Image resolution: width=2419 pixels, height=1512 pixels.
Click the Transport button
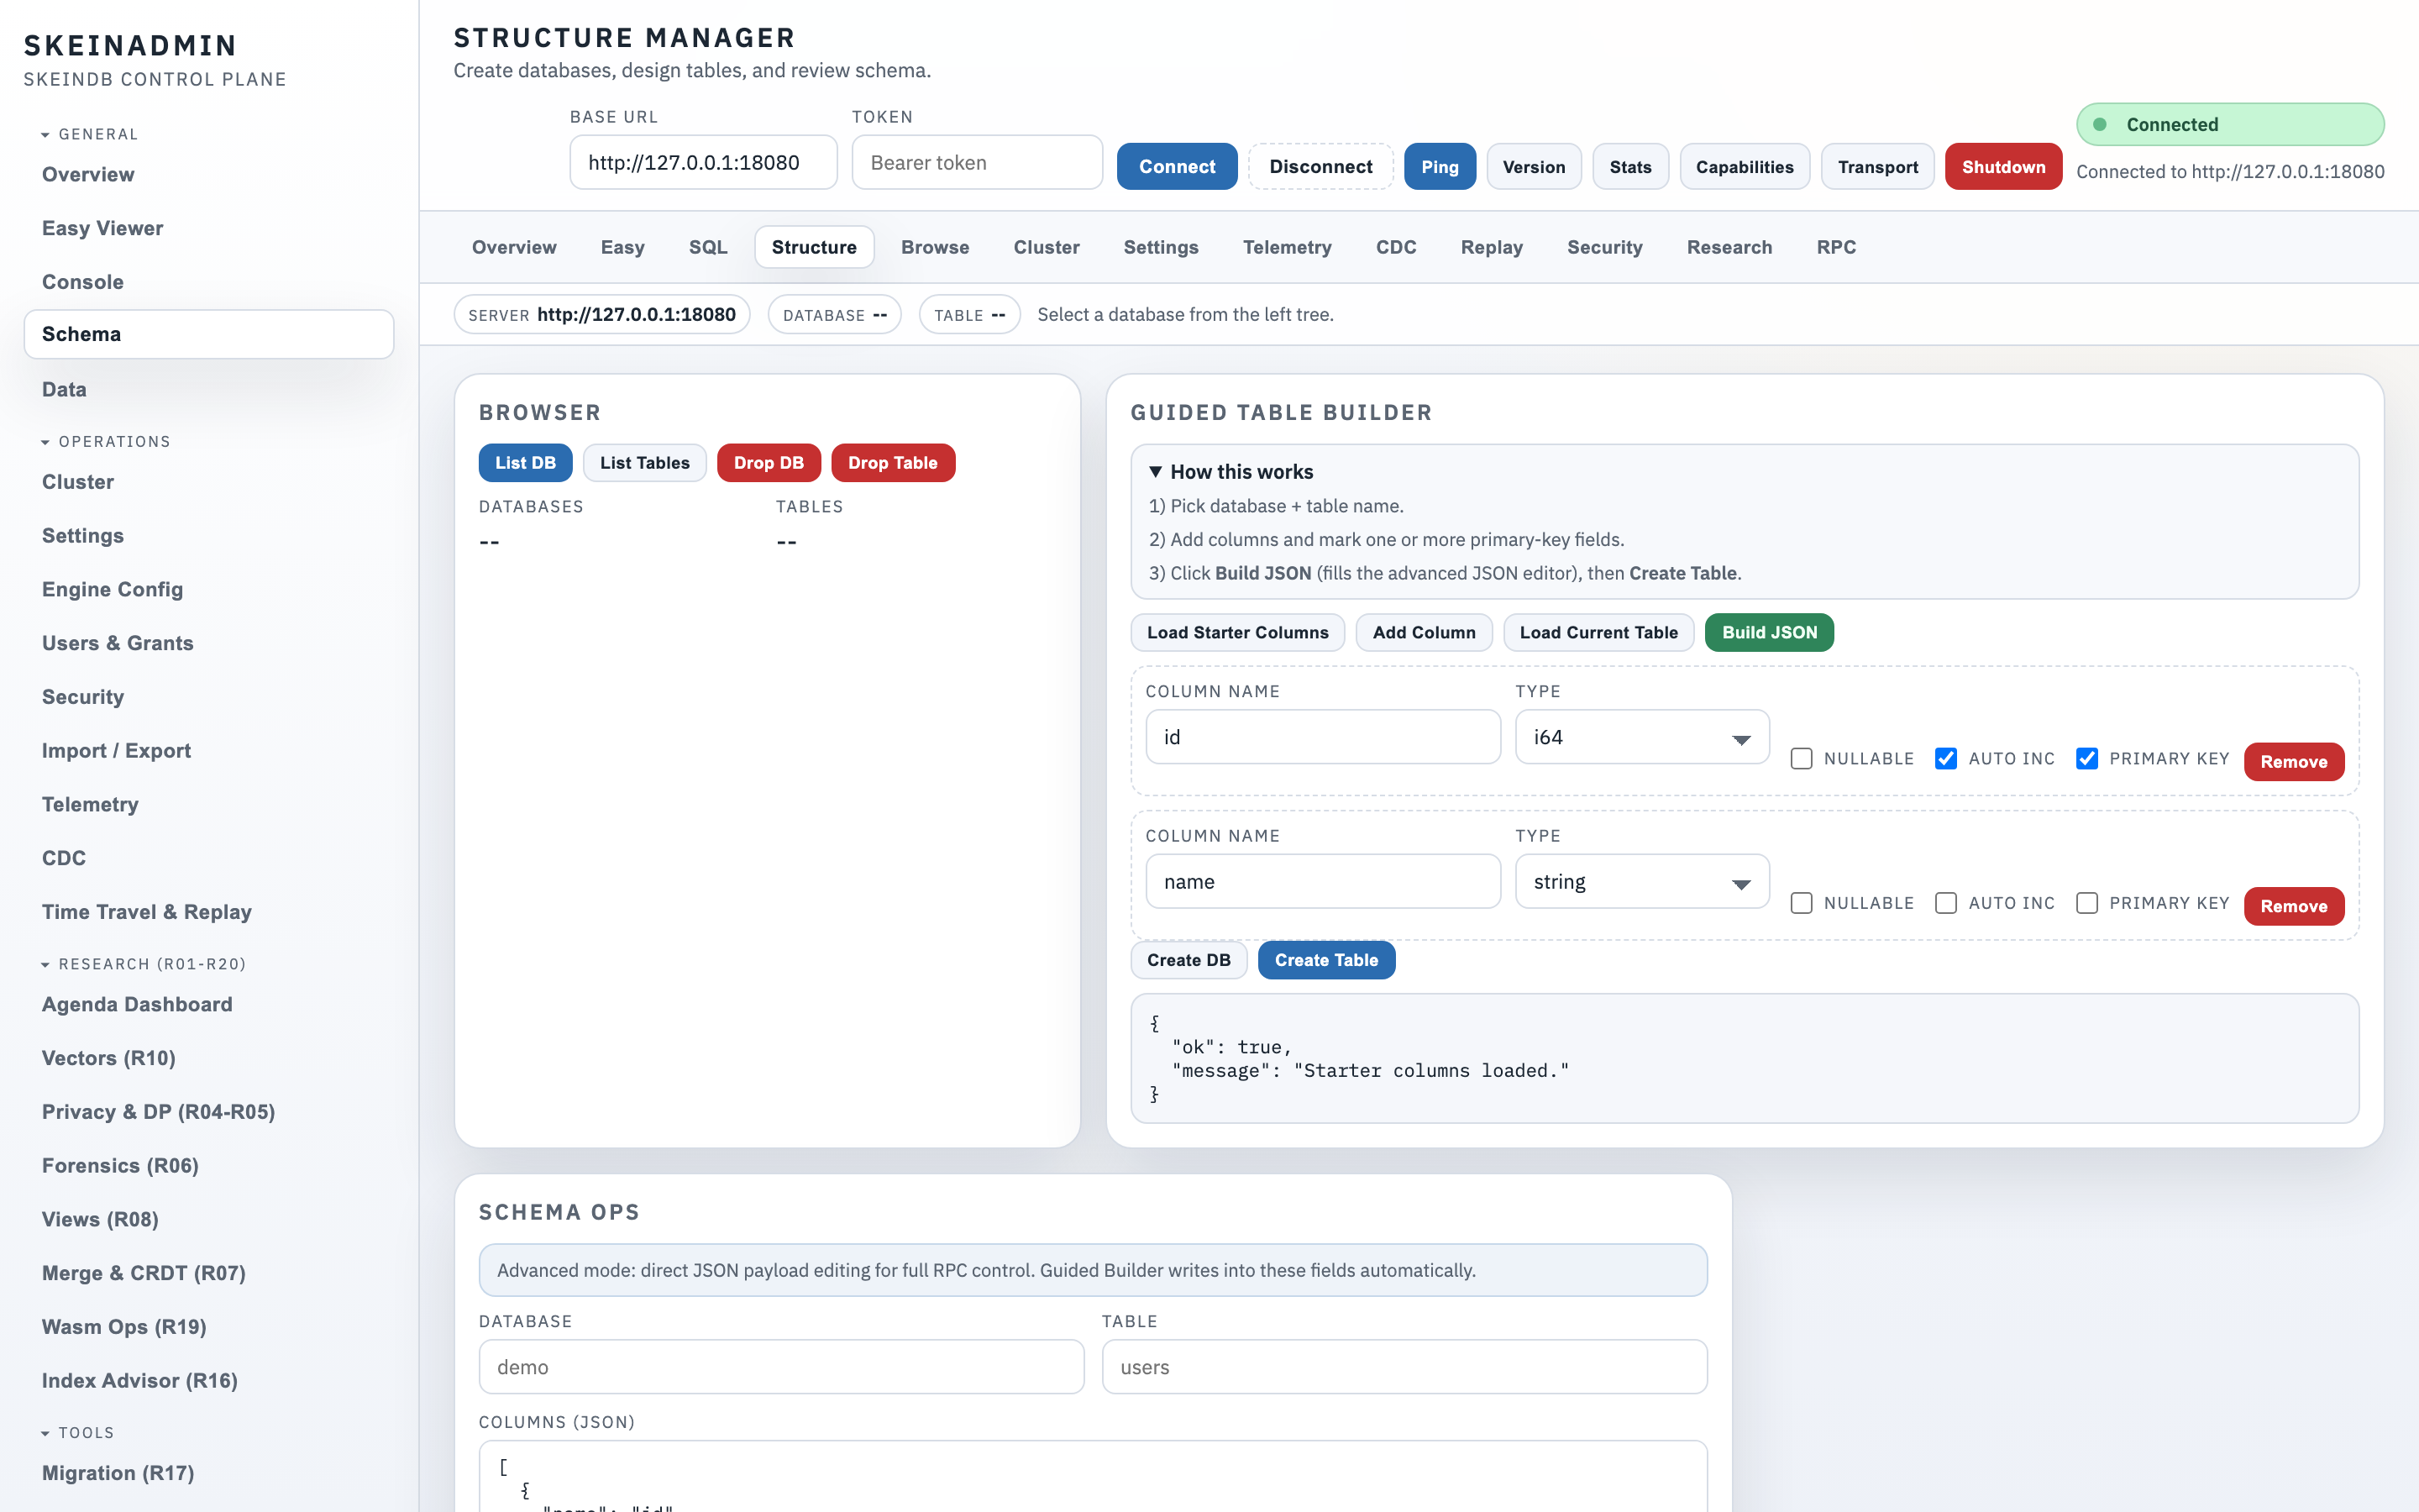[x=1877, y=167]
